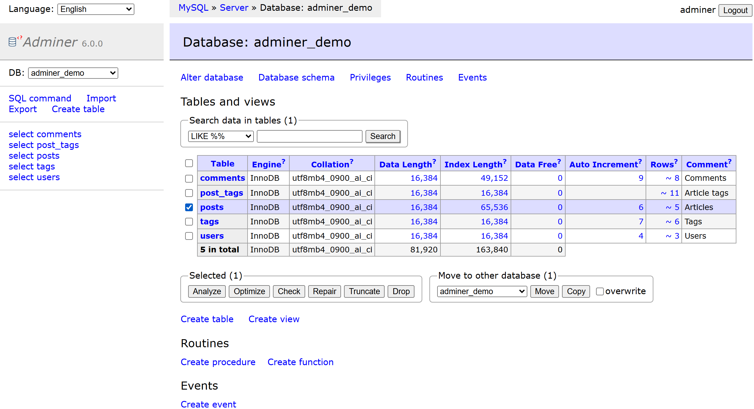Open the Collation column help question mark
The width and height of the screenshot is (754, 409).
click(351, 161)
